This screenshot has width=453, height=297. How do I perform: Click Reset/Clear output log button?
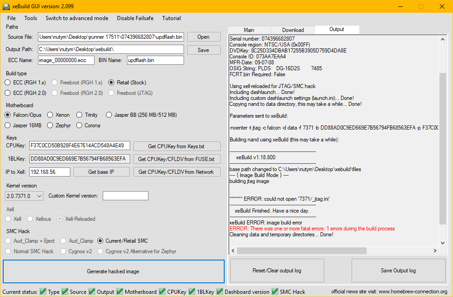pyautogui.click(x=277, y=271)
